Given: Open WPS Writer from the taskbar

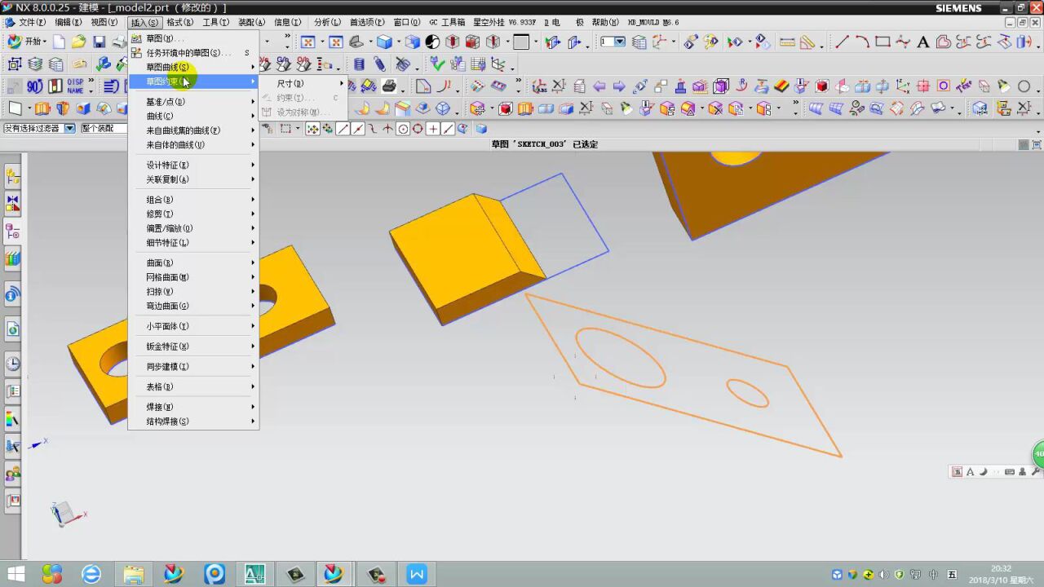Looking at the screenshot, I should tap(417, 574).
